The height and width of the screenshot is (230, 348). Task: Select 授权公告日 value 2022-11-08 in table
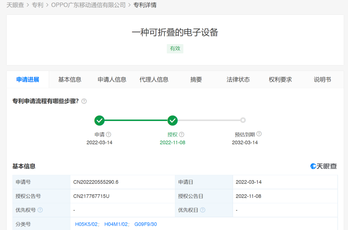tap(248, 196)
